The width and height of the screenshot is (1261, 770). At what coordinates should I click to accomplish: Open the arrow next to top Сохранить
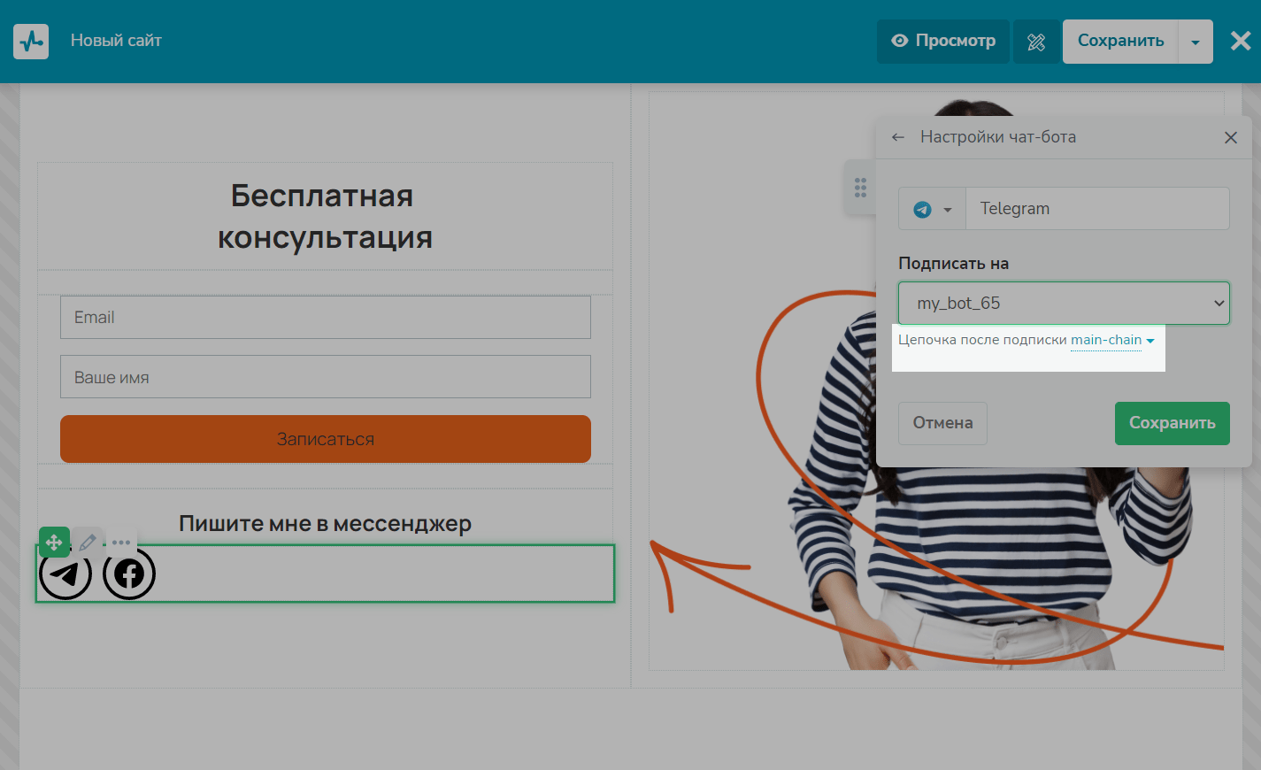(1196, 42)
